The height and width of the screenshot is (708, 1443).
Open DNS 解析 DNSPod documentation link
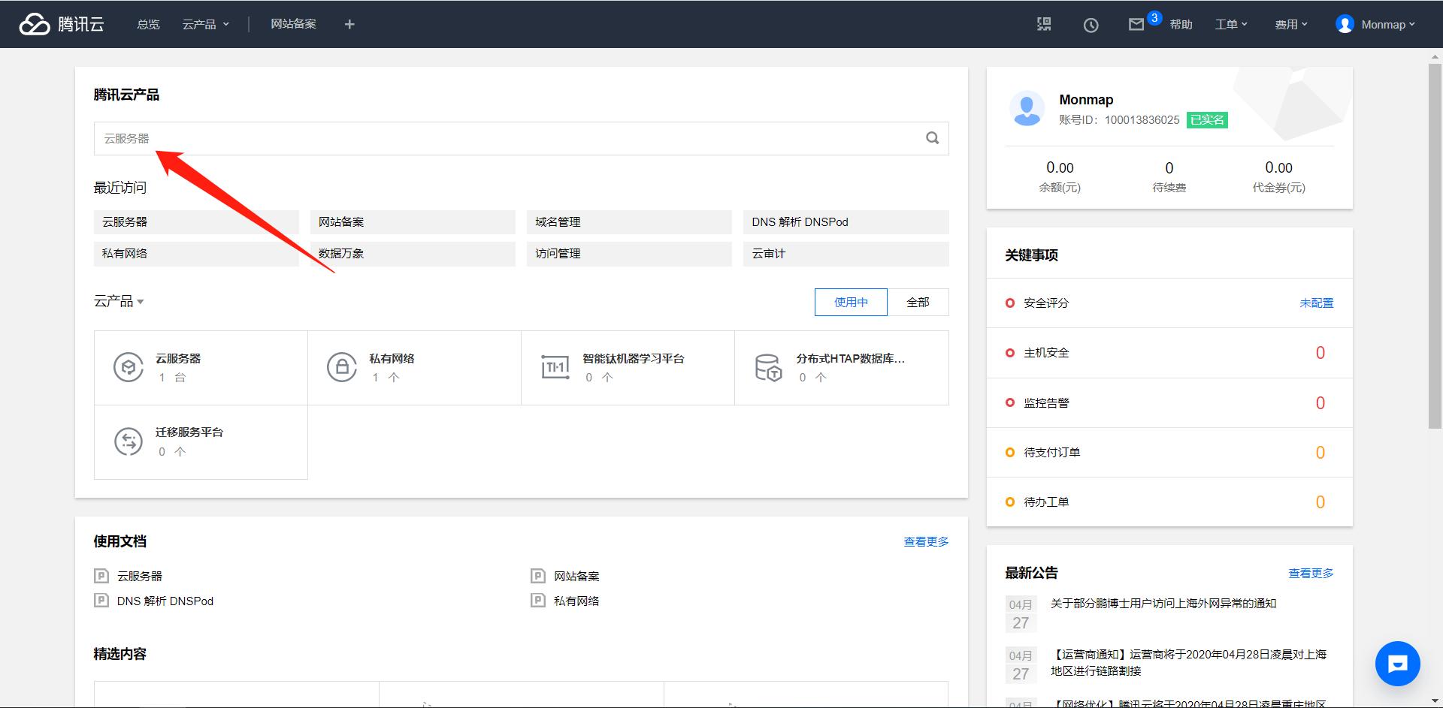164,601
